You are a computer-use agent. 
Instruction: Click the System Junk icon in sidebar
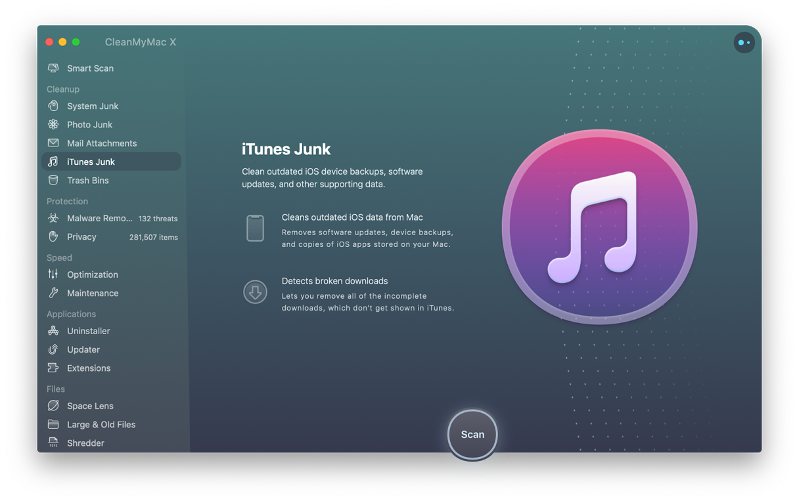pos(53,106)
